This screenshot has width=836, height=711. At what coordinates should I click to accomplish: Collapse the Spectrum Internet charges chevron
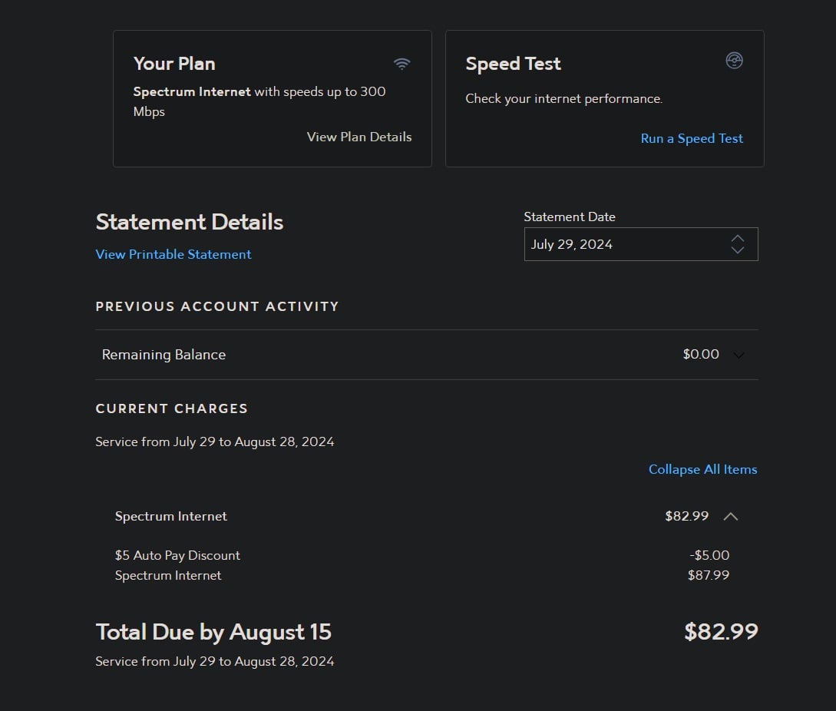[731, 517]
